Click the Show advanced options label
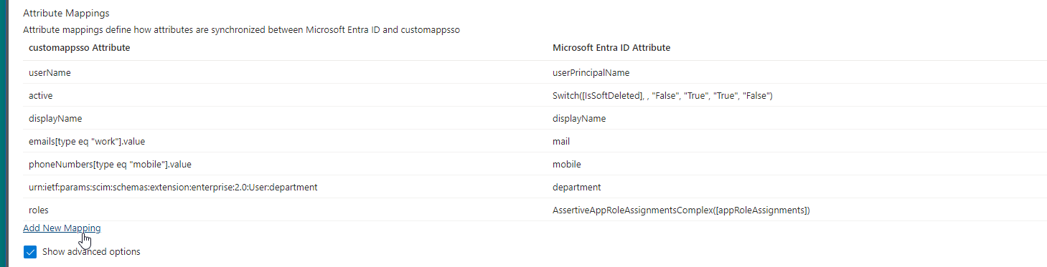The image size is (1047, 267). 91,252
